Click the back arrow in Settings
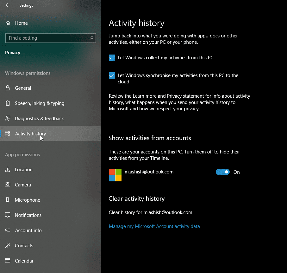Image resolution: width=287 pixels, height=273 pixels. pyautogui.click(x=8, y=5)
